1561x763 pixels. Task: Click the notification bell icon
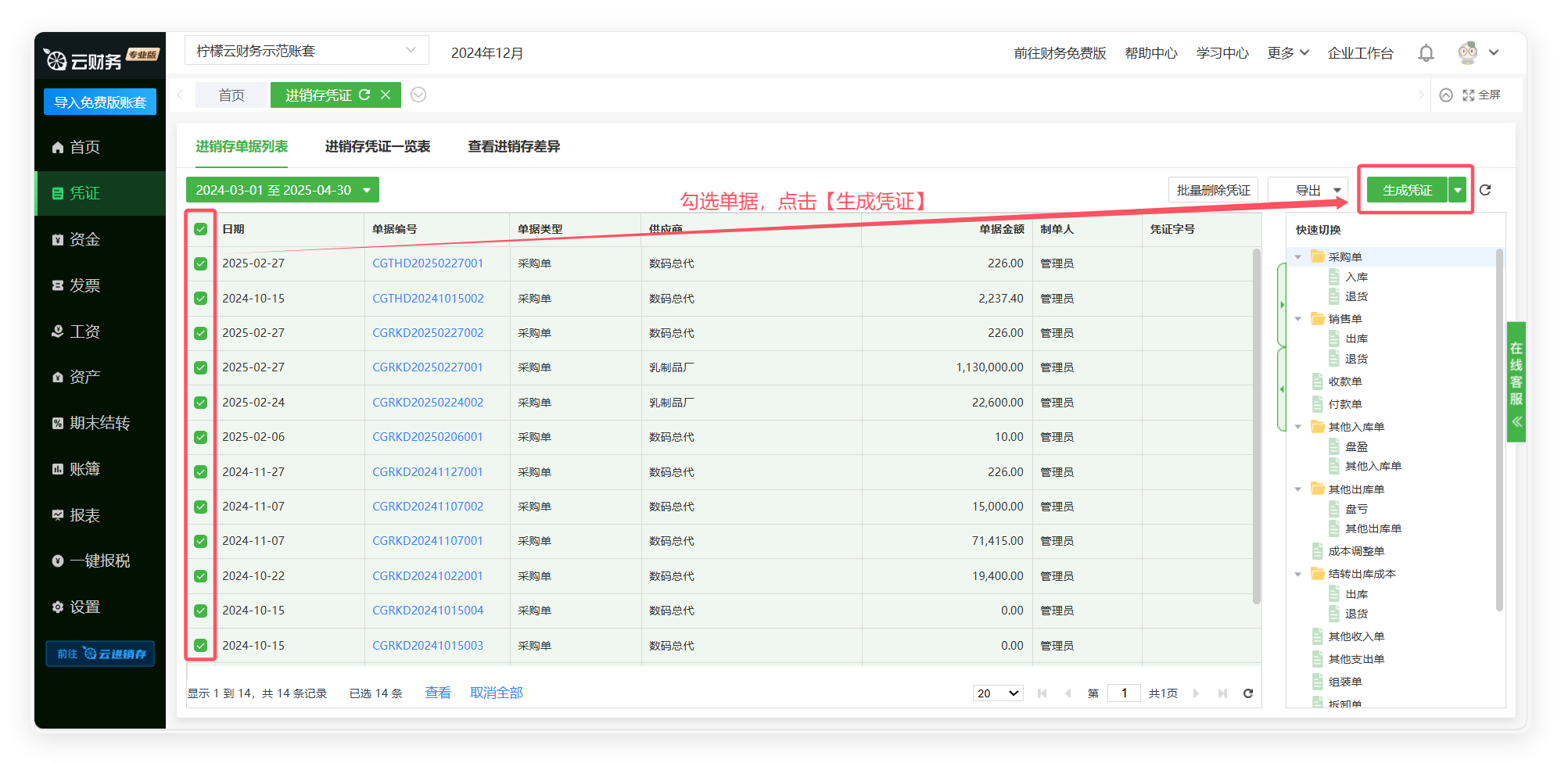[1426, 53]
